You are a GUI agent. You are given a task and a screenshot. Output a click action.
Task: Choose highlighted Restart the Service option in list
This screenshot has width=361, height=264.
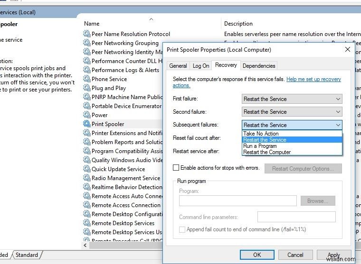pyautogui.click(x=292, y=140)
